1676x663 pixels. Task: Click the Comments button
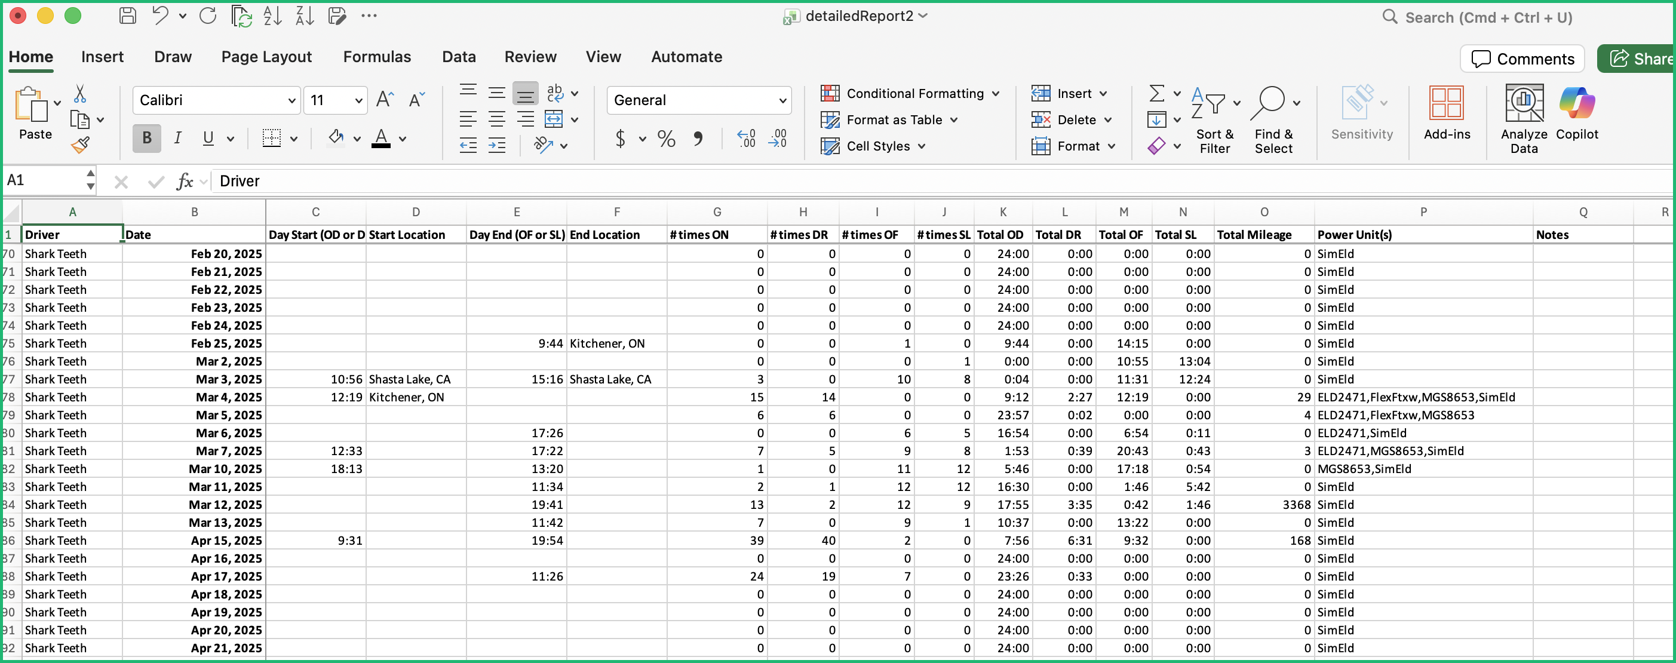coord(1522,59)
